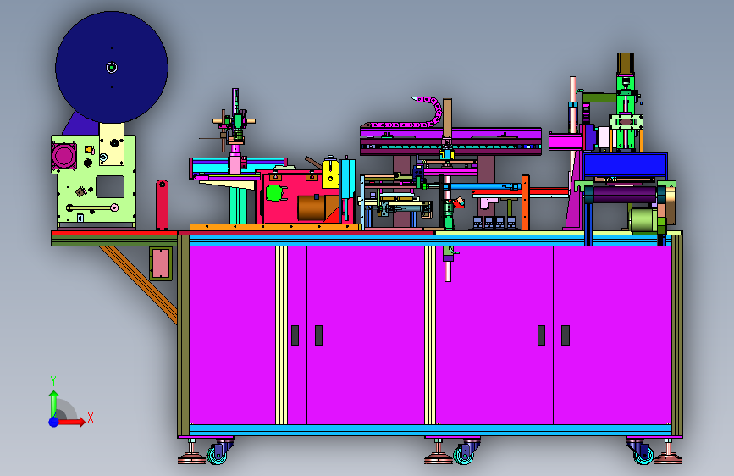
Task: Click the leftmost black door handle on the cabinet
Action: tap(295, 335)
